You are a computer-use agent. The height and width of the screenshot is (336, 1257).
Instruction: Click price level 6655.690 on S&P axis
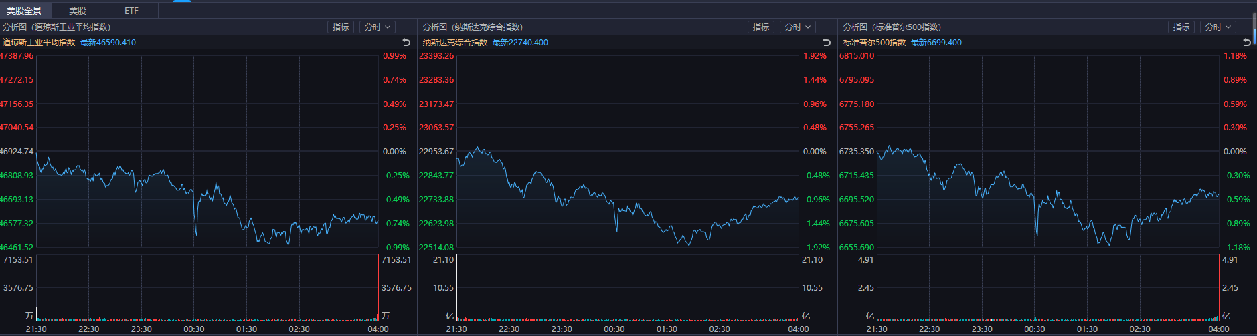pos(857,248)
